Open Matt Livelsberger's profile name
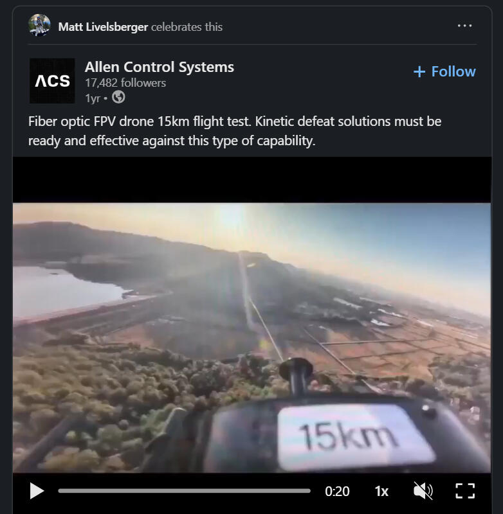Viewport: 503px width, 514px height. coord(103,27)
